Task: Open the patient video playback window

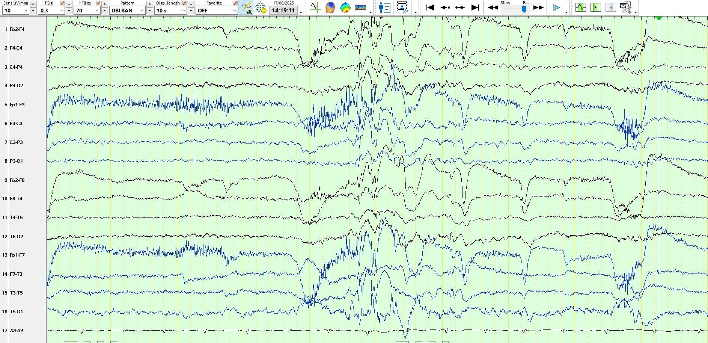Action: tap(402, 8)
